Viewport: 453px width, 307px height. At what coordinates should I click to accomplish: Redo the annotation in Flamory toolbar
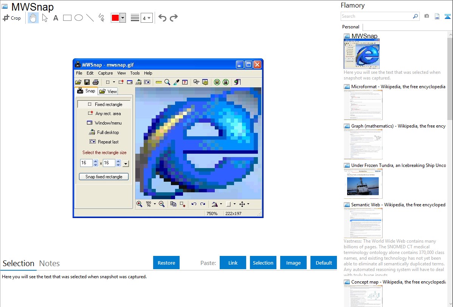point(174,18)
